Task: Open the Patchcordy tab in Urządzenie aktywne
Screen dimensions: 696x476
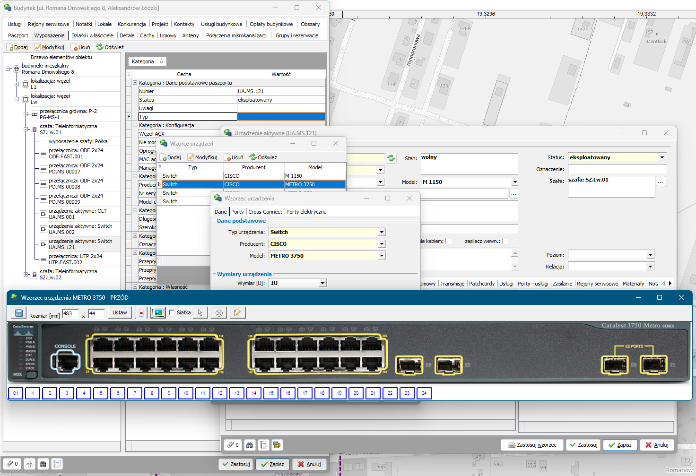Action: coord(482,284)
